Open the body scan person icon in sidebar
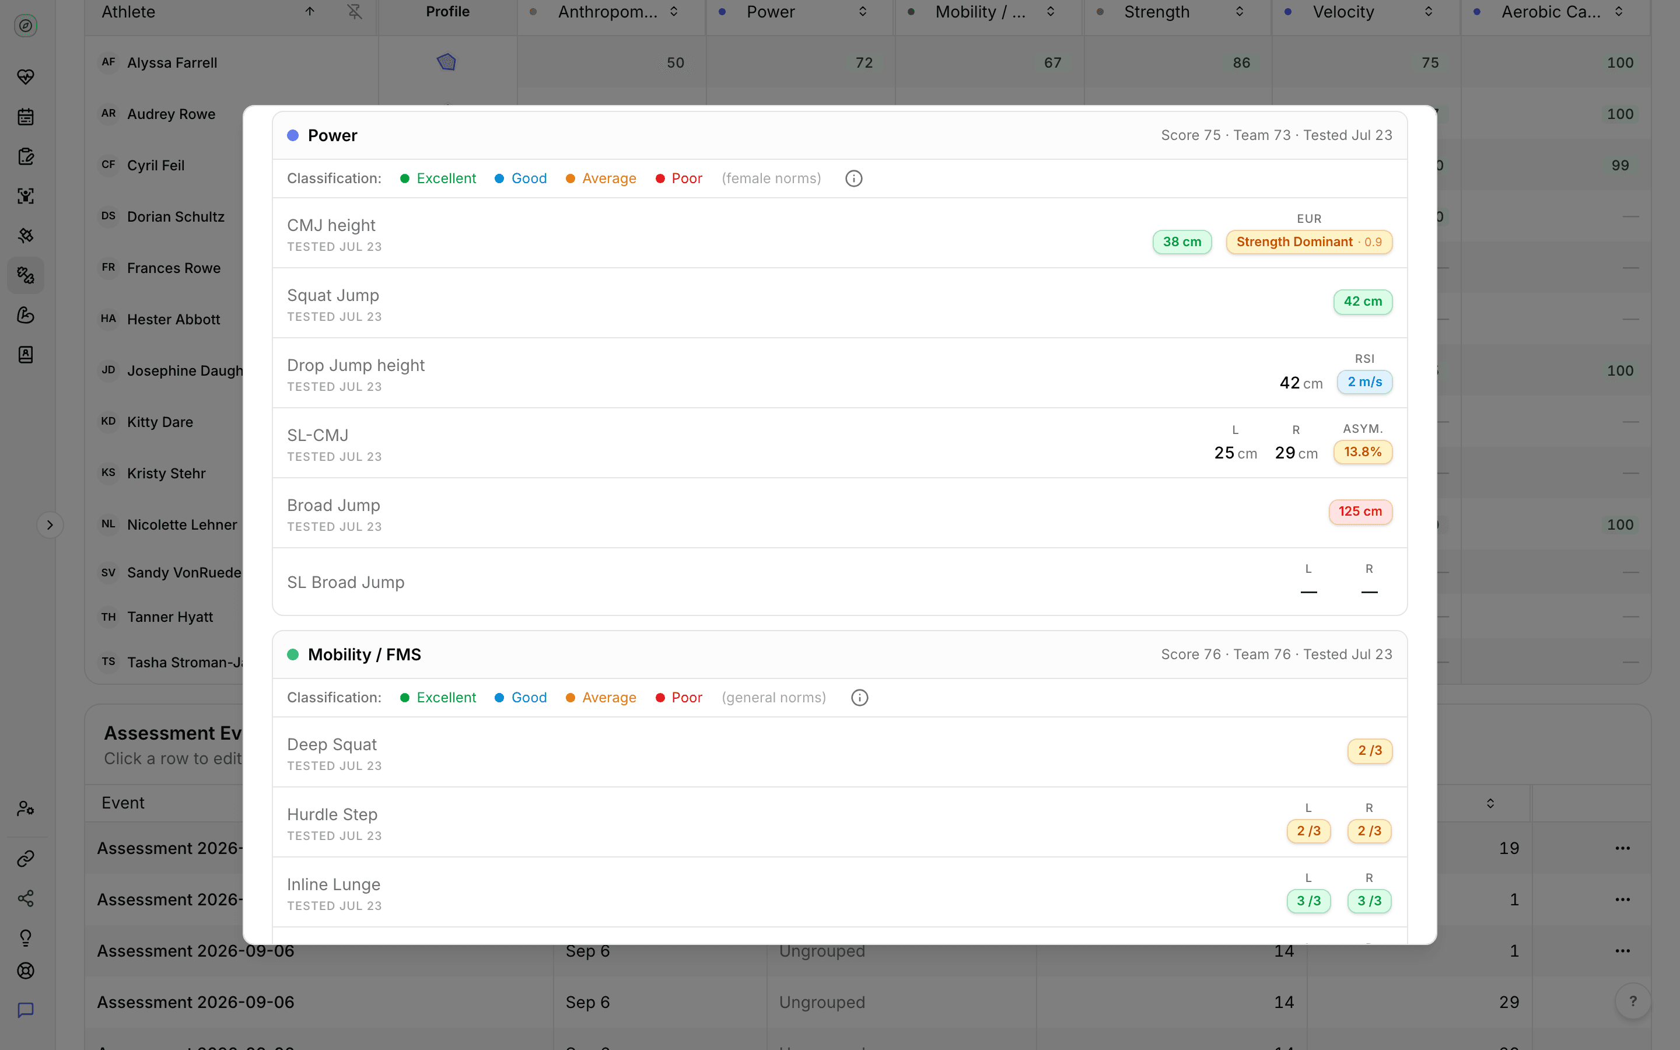The width and height of the screenshot is (1680, 1050). point(26,196)
